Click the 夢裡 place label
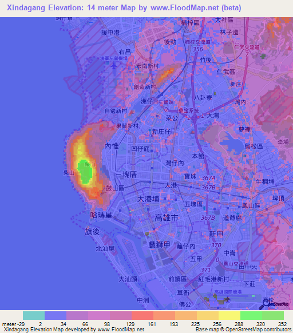The width and height of the screenshot is (293, 333). coord(244,129)
